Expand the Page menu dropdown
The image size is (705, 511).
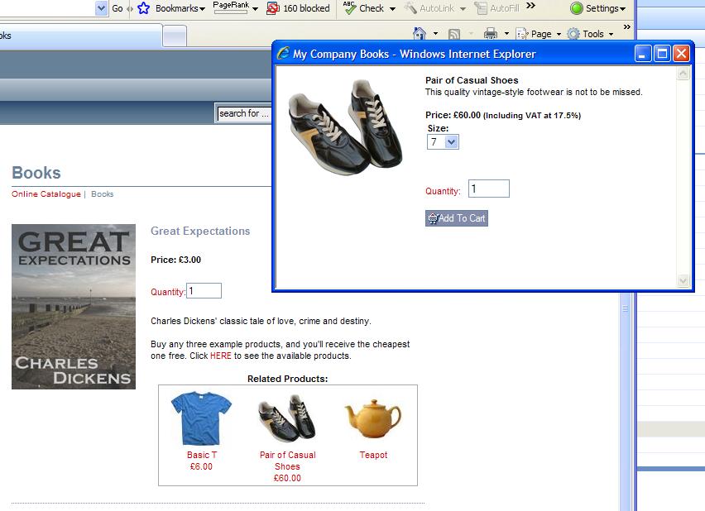[x=559, y=35]
